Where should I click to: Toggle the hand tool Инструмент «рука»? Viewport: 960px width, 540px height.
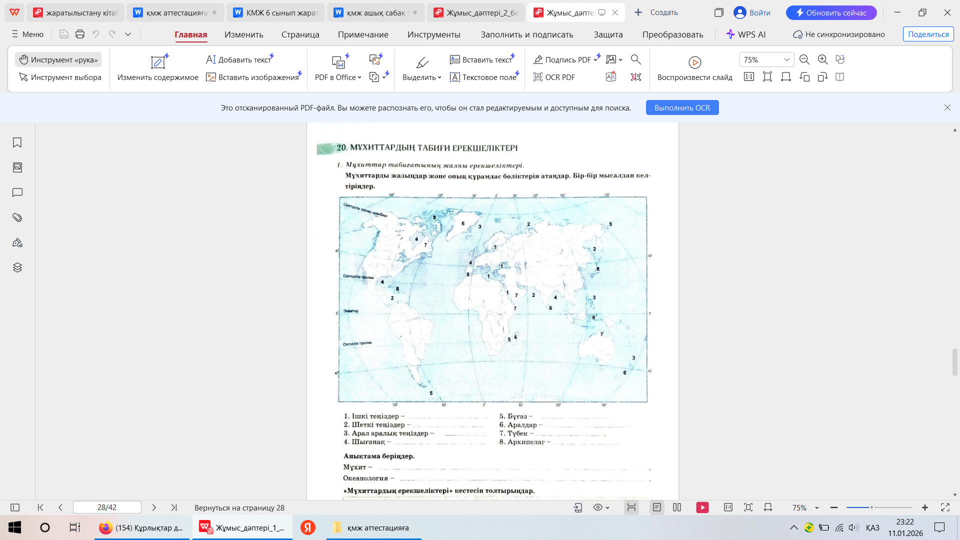[58, 59]
